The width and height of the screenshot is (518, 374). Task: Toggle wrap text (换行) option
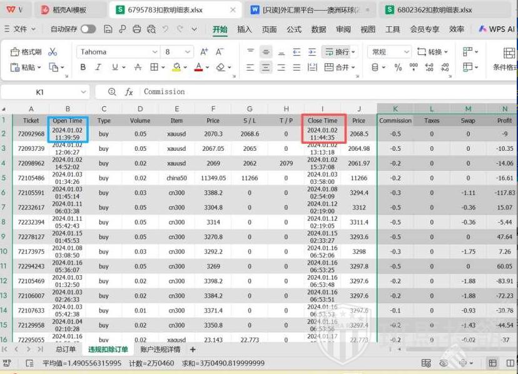point(337,52)
